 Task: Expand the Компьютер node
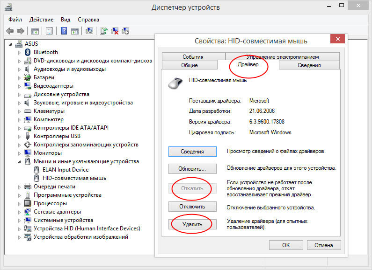pos(19,120)
